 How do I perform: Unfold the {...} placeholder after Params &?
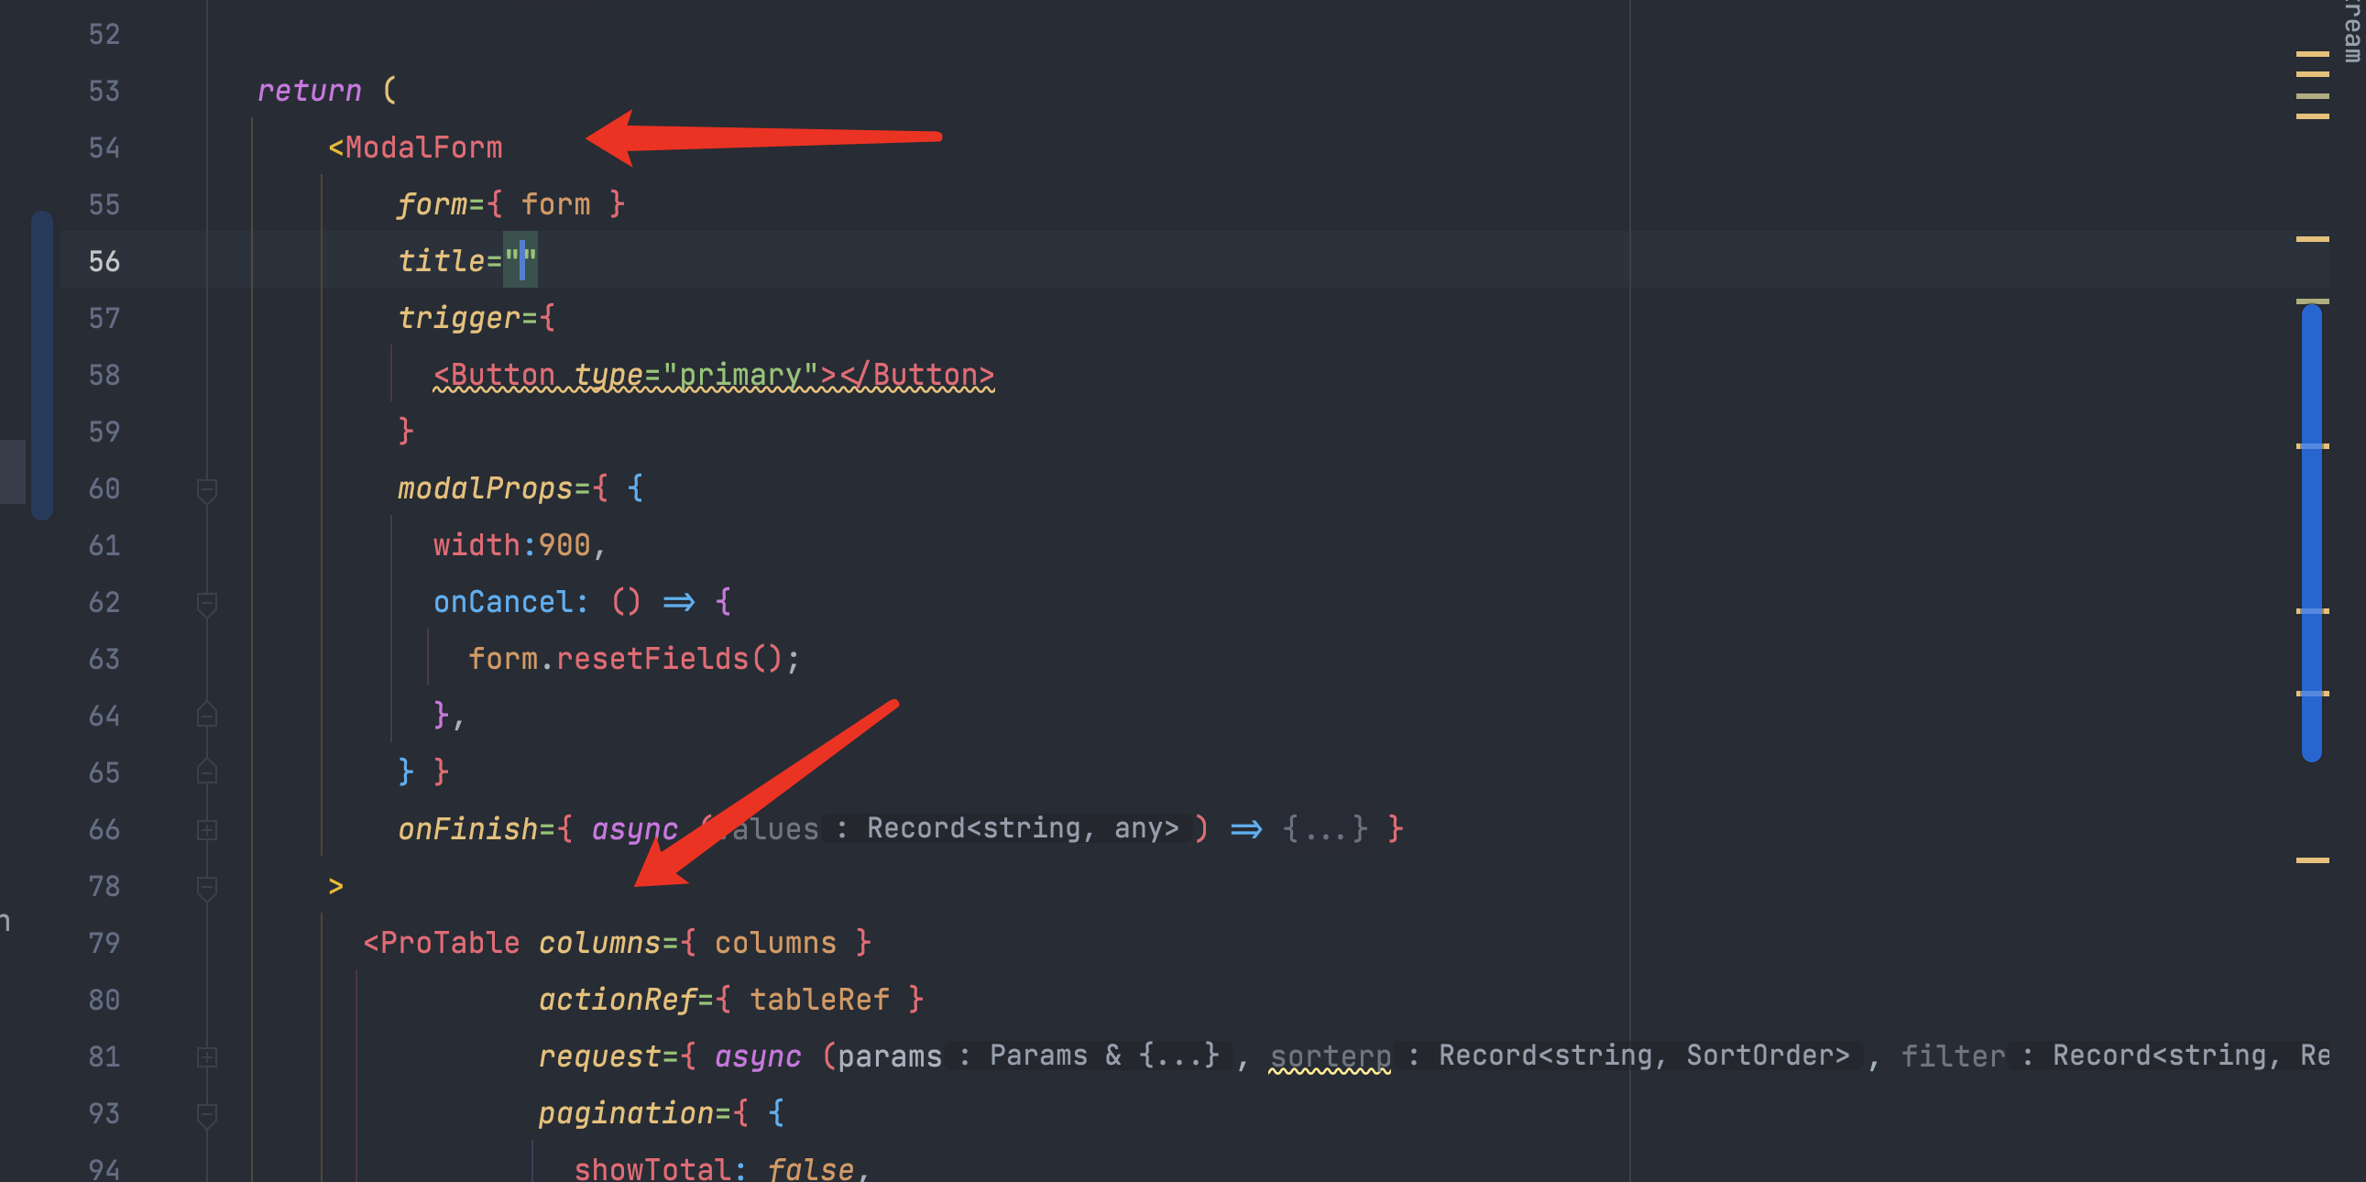1178,1056
